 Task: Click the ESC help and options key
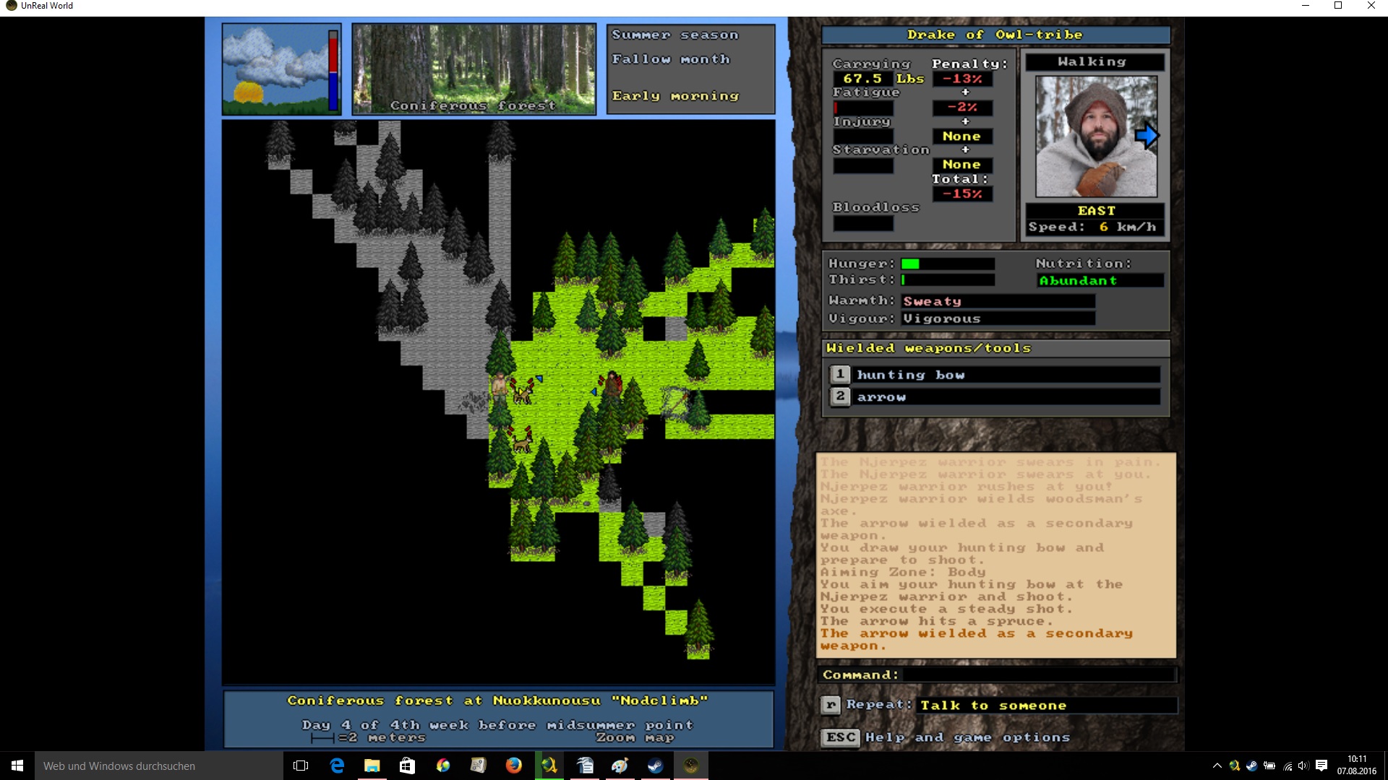[840, 737]
